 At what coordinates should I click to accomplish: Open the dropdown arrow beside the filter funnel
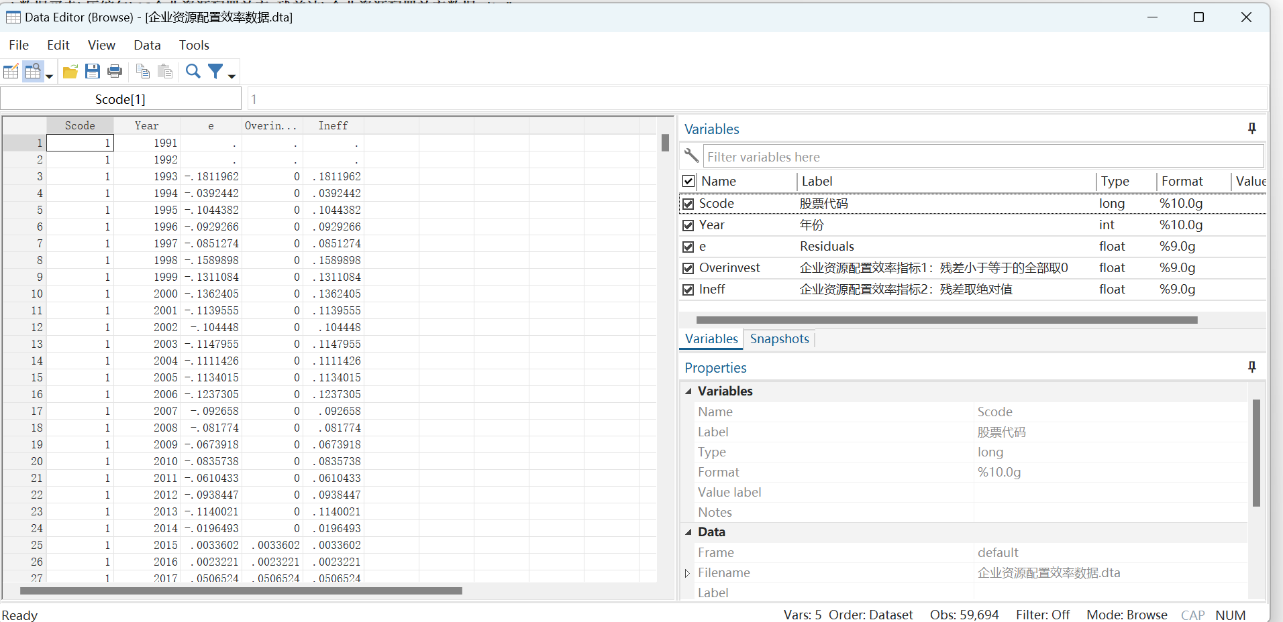[x=232, y=76]
